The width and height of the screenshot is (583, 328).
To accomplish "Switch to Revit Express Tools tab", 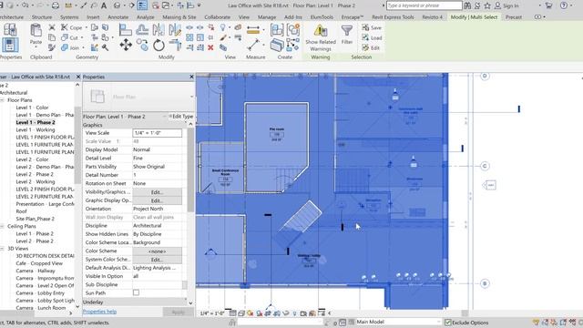I will click(x=393, y=17).
